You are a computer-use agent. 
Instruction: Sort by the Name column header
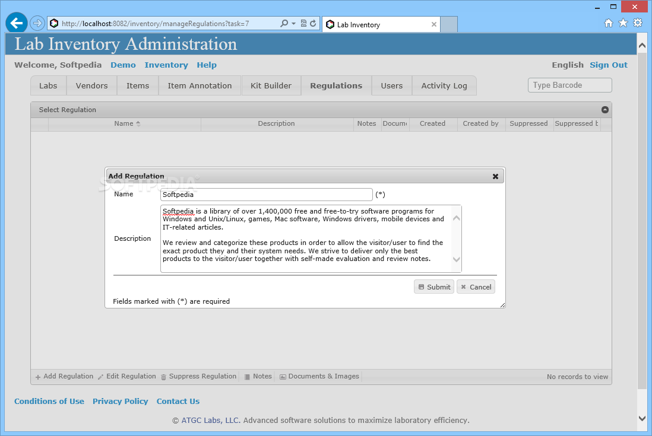pyautogui.click(x=124, y=124)
